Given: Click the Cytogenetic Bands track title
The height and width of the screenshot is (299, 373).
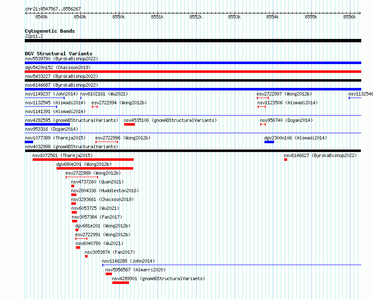Looking at the screenshot, I should pos(50,31).
